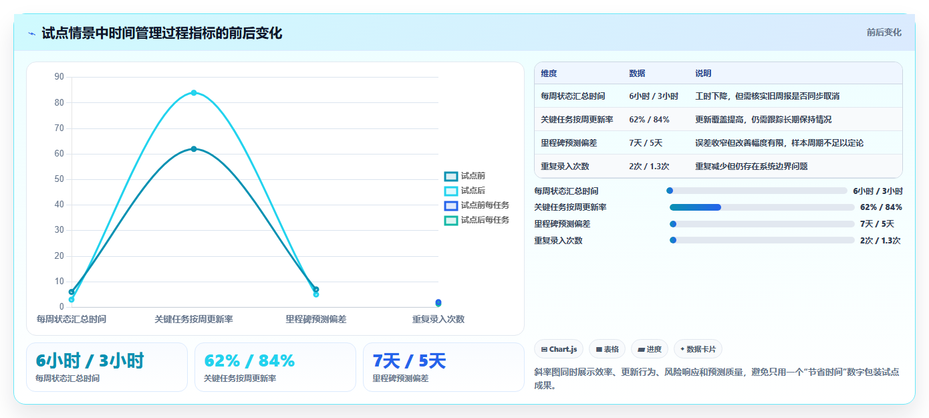929x418 pixels.
Task: Click the 进度 tag chip
Action: (x=650, y=349)
